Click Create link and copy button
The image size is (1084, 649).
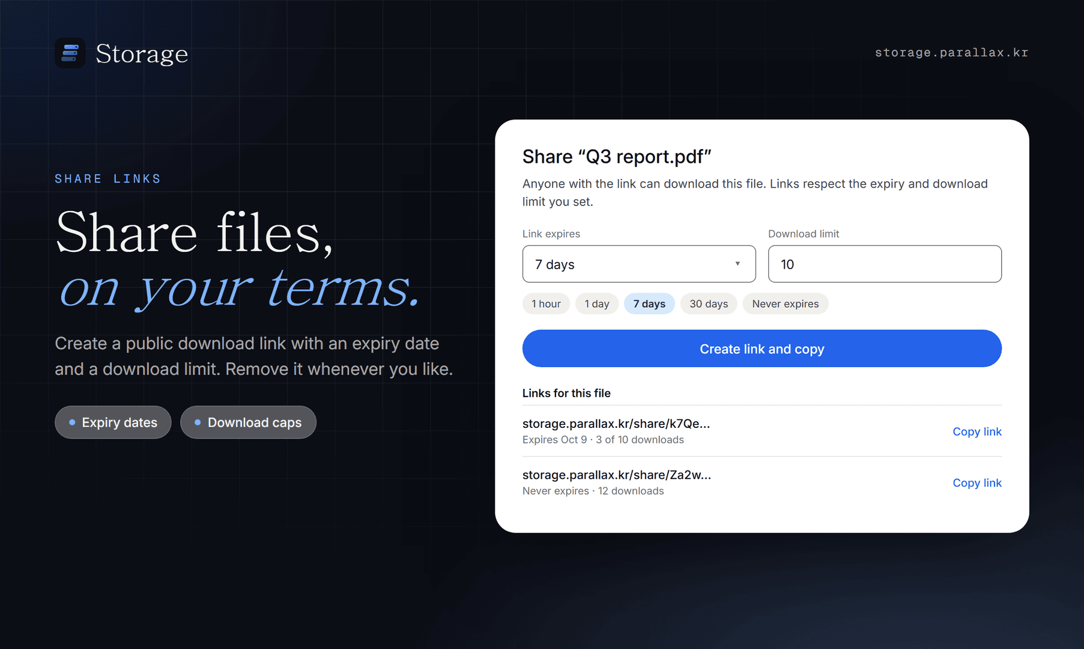762,349
